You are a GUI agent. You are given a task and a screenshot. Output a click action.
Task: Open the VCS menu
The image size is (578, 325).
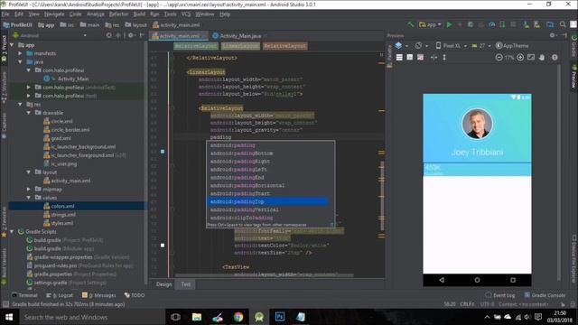(x=186, y=14)
